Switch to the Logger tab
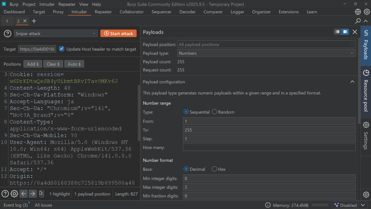 (x=237, y=12)
